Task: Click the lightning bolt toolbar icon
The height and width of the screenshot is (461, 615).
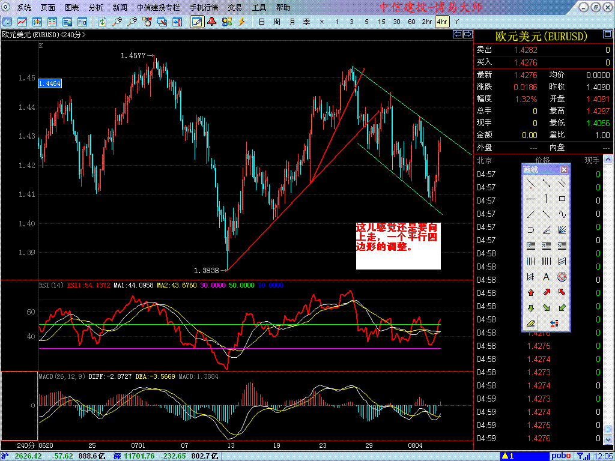Action: (x=241, y=22)
